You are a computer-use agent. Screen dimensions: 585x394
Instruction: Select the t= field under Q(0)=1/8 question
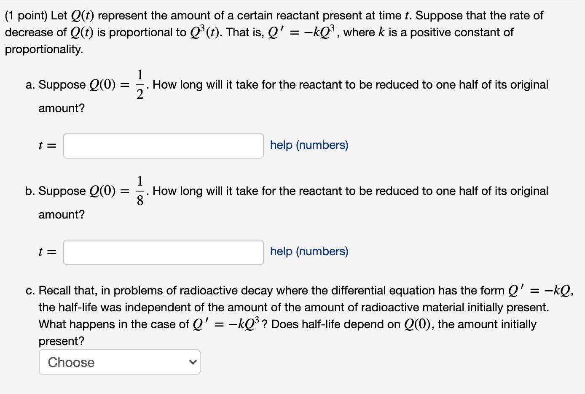(x=163, y=252)
